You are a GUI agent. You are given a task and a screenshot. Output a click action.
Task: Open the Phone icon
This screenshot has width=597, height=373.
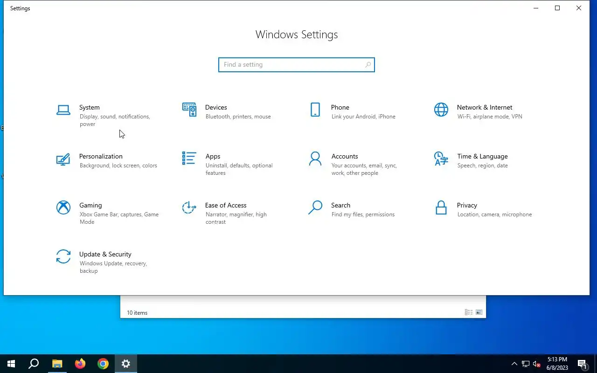coord(315,110)
